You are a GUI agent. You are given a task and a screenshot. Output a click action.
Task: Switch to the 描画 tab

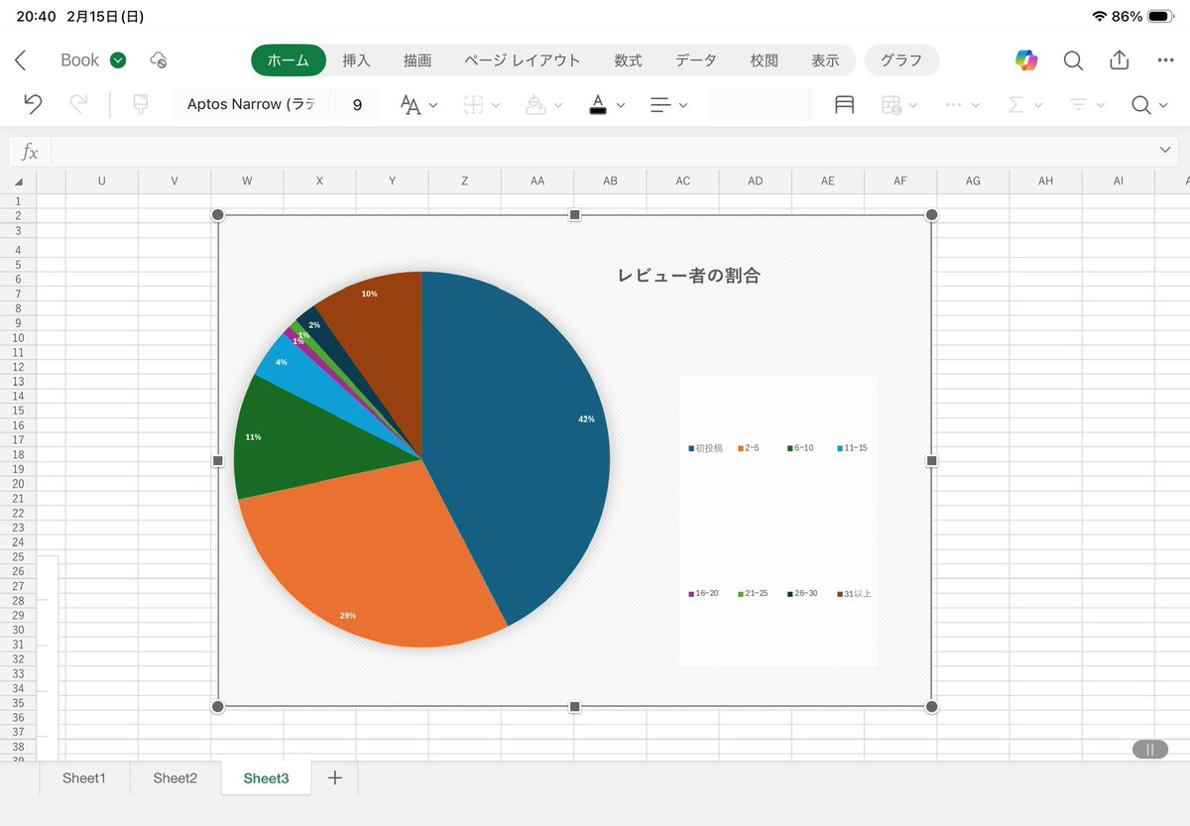[x=417, y=60]
